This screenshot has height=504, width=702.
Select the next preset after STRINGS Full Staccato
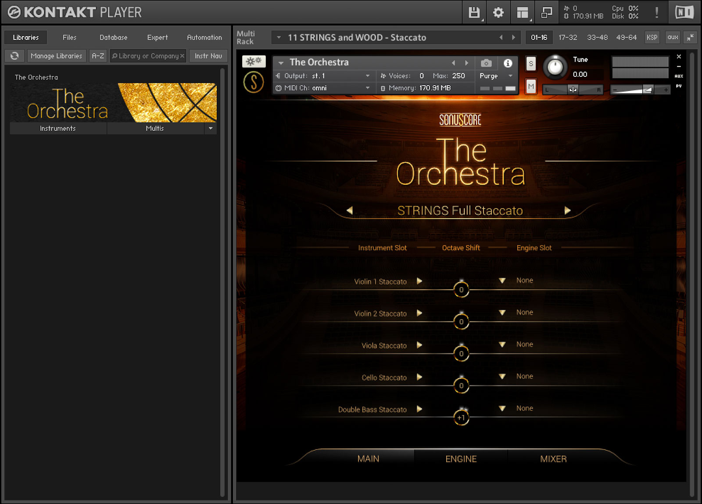click(x=567, y=210)
